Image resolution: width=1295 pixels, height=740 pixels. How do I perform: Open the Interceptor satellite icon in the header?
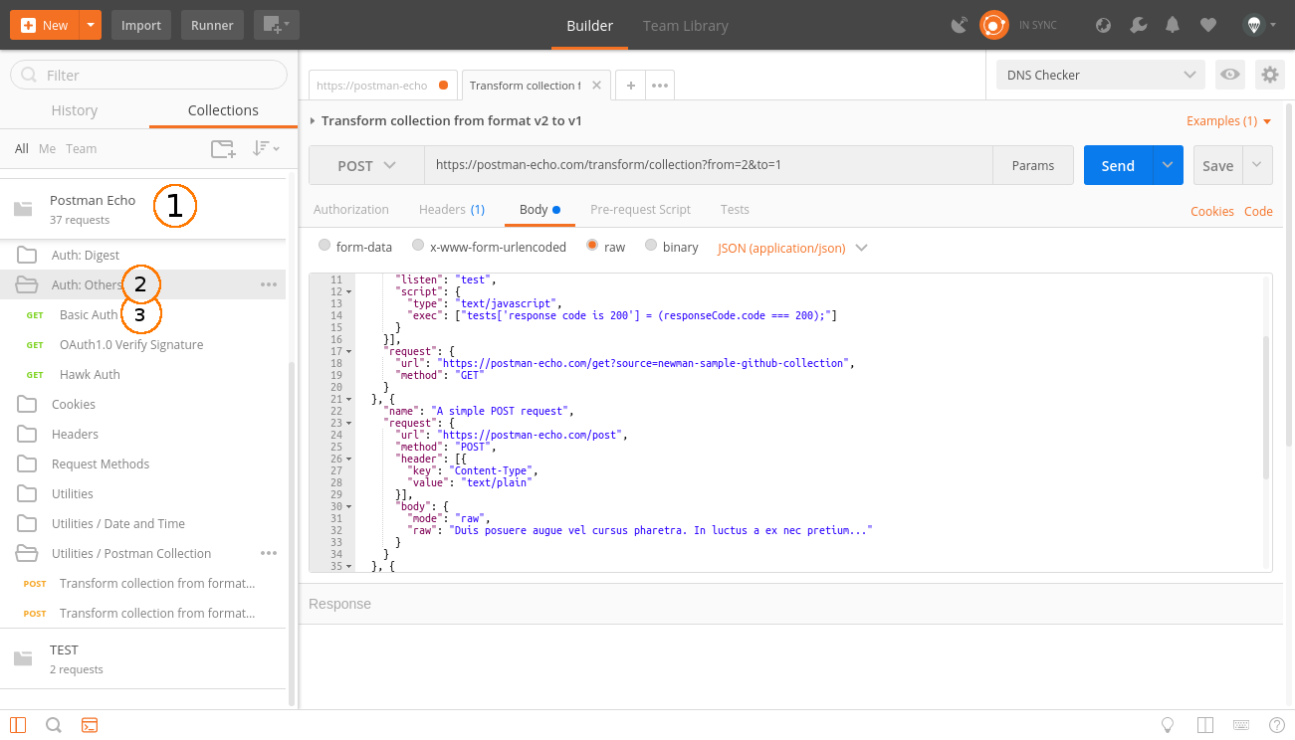959,24
